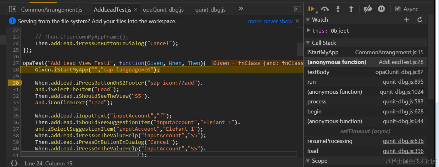
Task: Set a breakpoint on line 28
Action: [x=16, y=70]
